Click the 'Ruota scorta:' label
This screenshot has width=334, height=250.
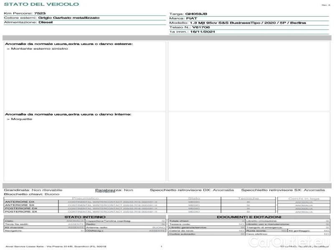[x=256, y=231]
